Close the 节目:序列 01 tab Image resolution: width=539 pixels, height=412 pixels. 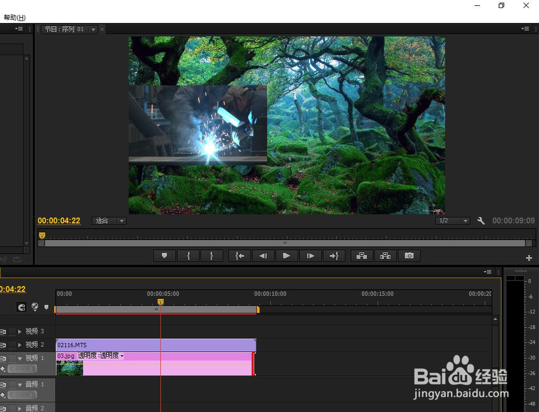(102, 30)
